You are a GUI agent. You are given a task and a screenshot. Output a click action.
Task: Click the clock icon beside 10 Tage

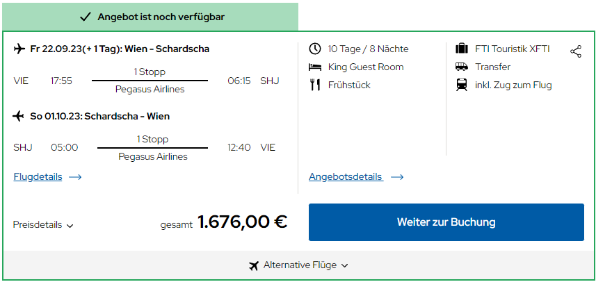click(x=315, y=49)
